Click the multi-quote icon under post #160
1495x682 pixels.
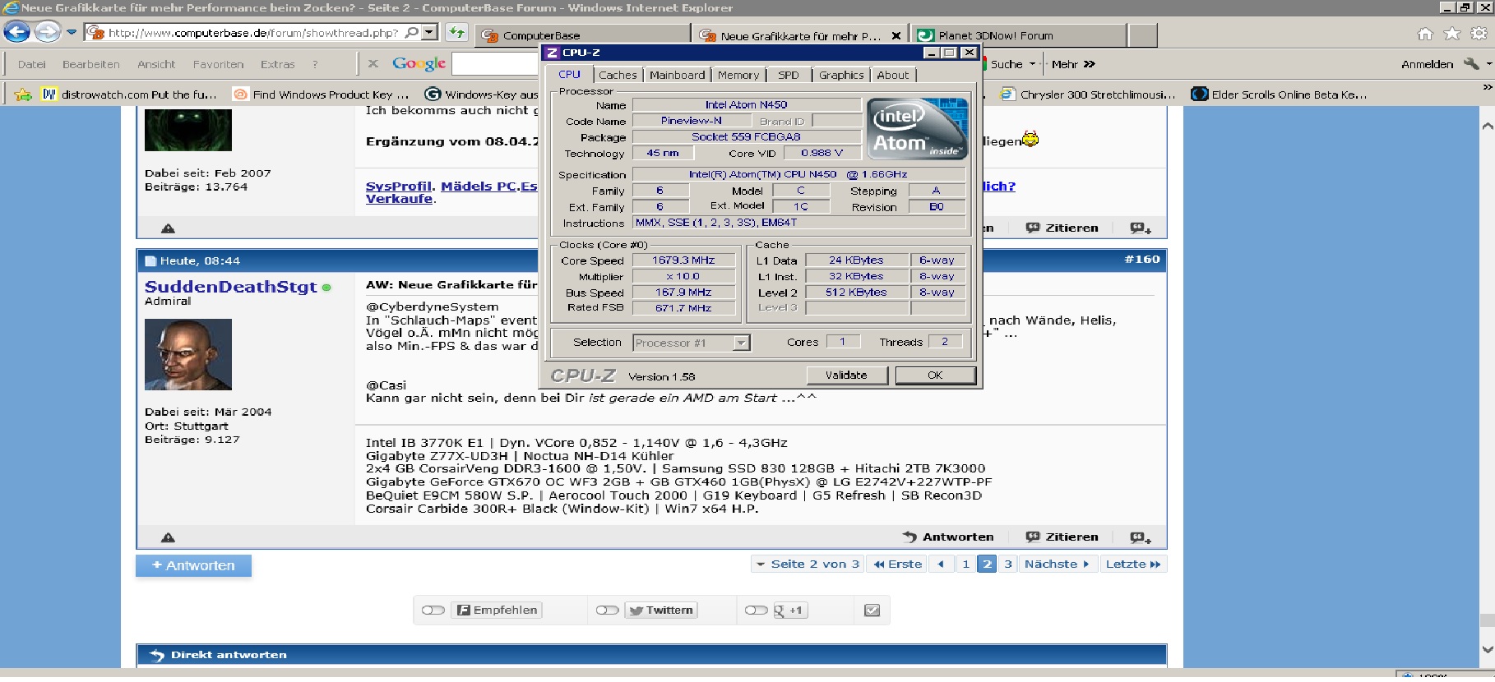pyautogui.click(x=1141, y=537)
